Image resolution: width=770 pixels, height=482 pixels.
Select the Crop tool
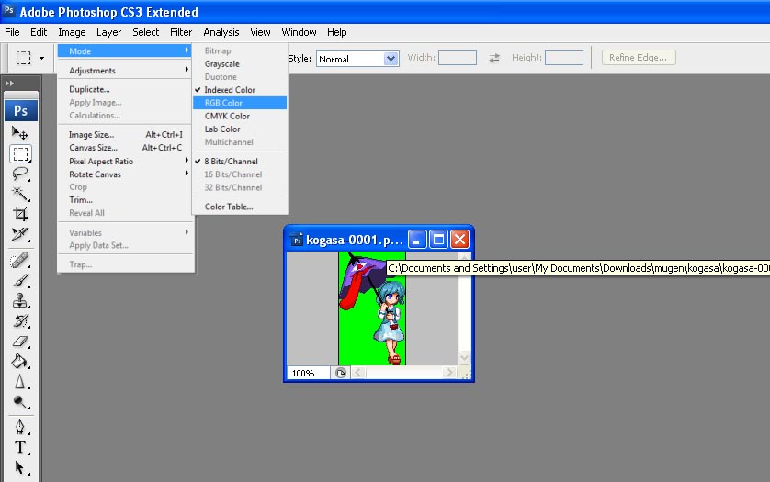coord(20,214)
